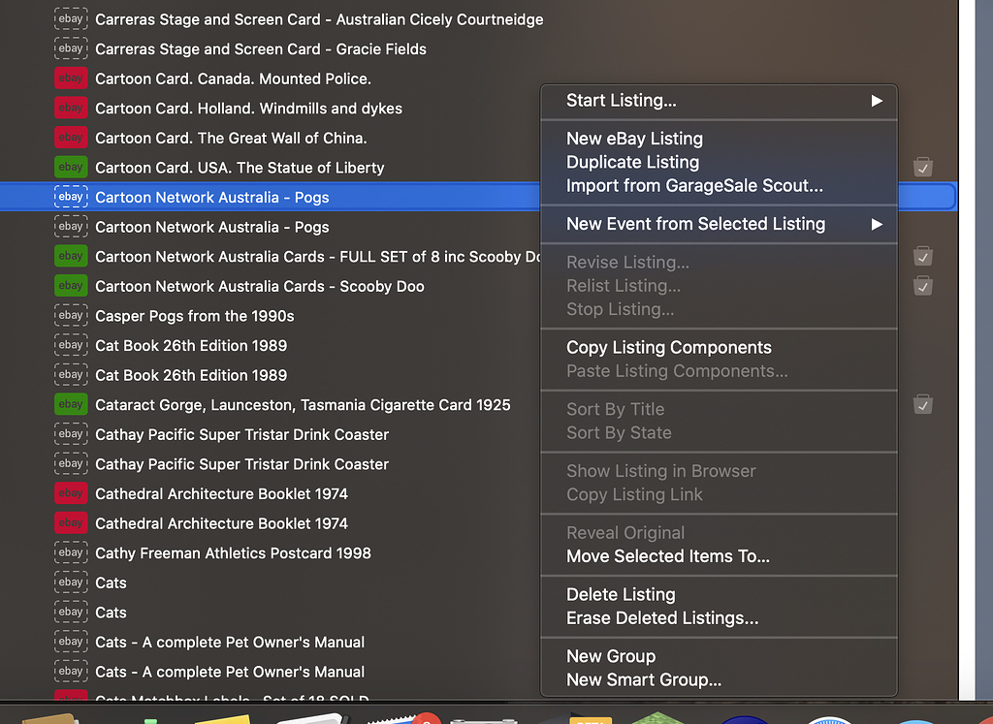
Task: Expand the New Event from Selected Listing arrow
Action: click(877, 224)
